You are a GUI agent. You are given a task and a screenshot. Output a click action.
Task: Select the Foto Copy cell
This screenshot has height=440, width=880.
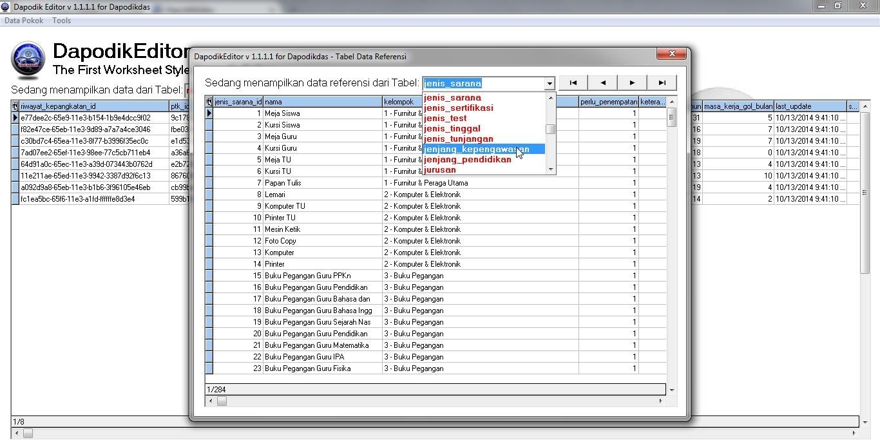click(323, 241)
